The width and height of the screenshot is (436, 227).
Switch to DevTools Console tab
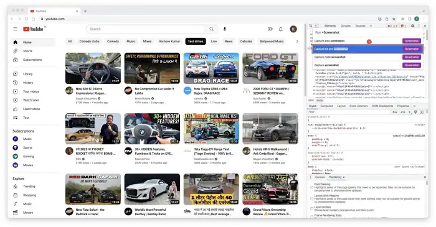pos(345,25)
